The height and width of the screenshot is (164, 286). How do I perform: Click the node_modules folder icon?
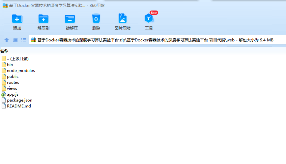(x=4, y=70)
